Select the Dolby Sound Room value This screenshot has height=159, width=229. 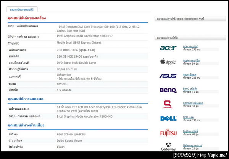[x=69, y=141]
